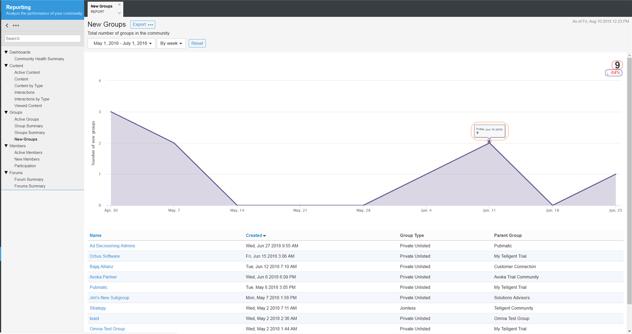Image resolution: width=632 pixels, height=334 pixels.
Task: Open the Active Groups report
Action: 26,119
